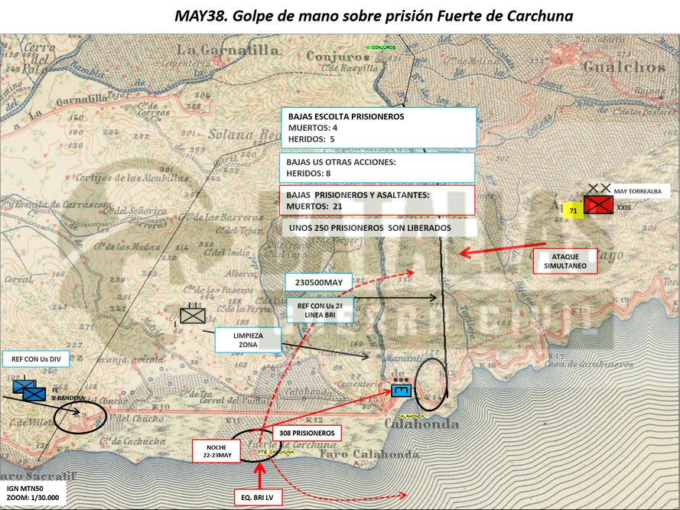
Task: Click the front blue V Bandera unit symbol
Action: pos(34,394)
